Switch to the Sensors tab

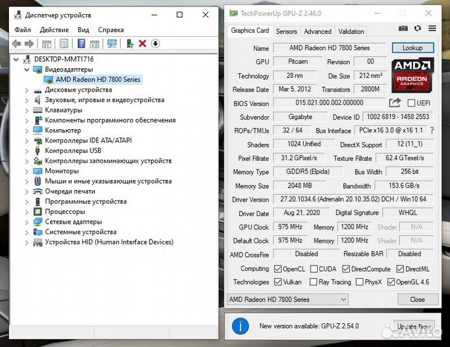click(286, 31)
